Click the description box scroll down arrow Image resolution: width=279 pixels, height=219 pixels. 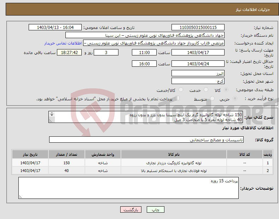[x=52, y=115]
